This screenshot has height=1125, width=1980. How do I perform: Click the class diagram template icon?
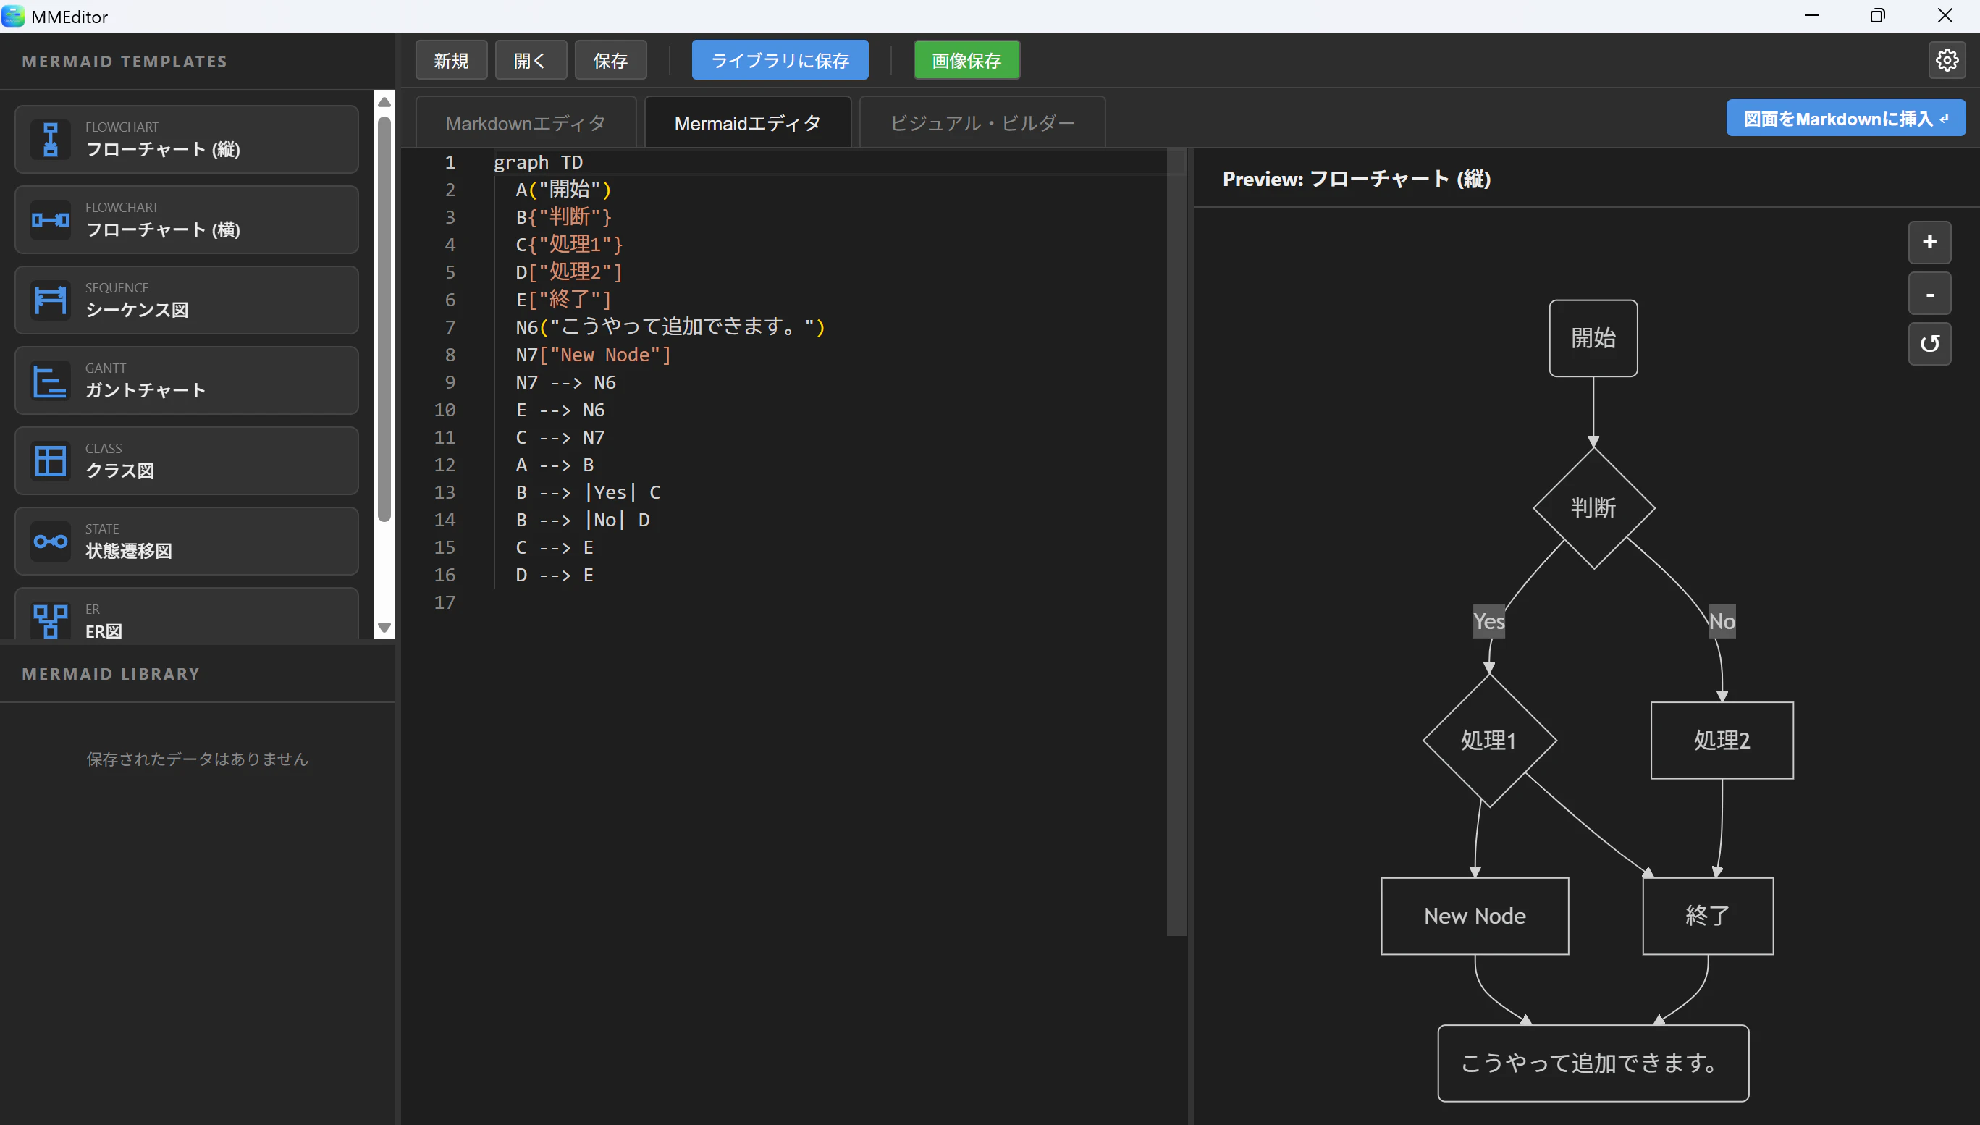50,461
